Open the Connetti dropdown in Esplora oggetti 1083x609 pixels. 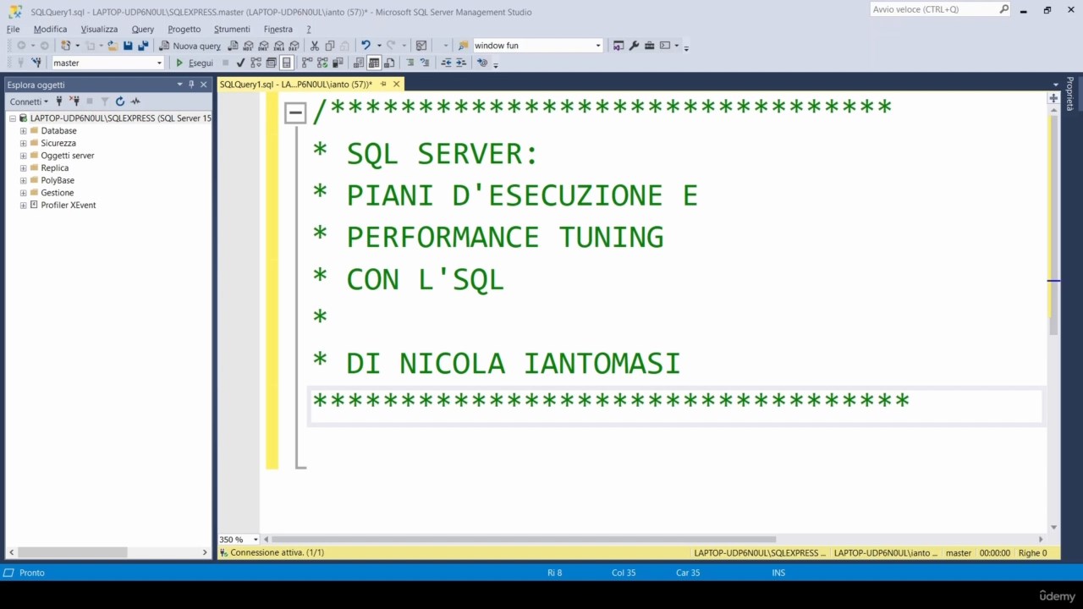click(29, 101)
